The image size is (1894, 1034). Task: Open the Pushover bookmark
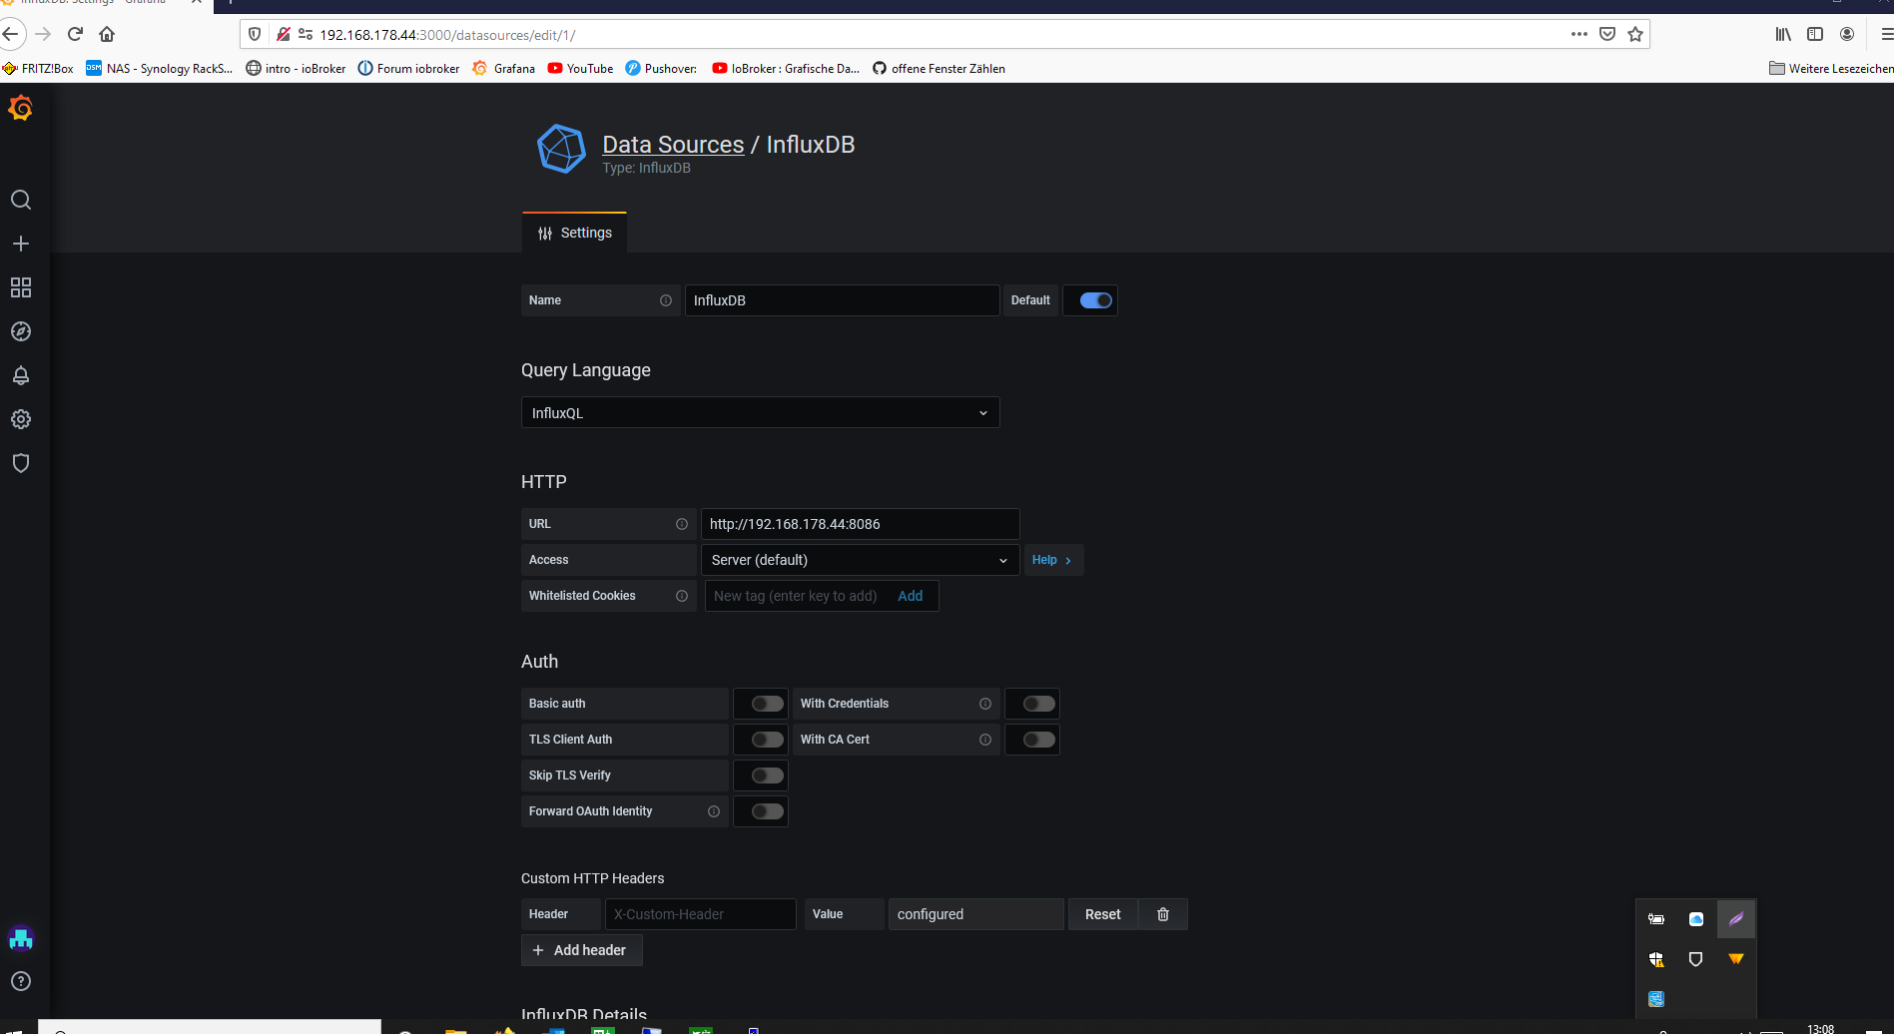(661, 68)
